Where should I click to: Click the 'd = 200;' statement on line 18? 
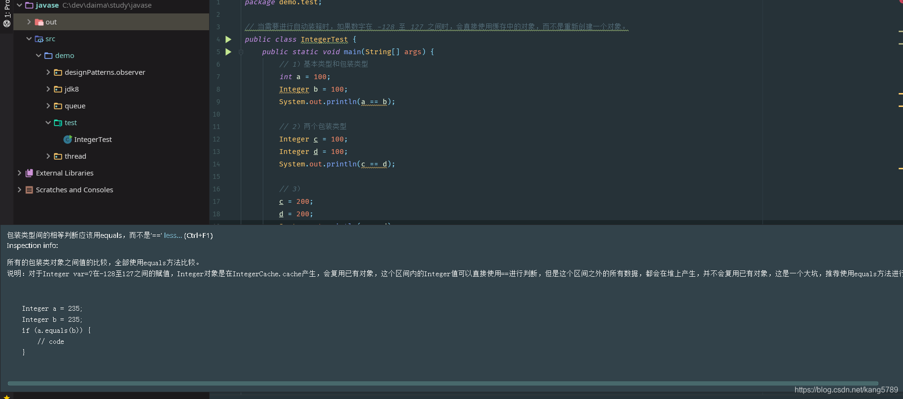pos(296,214)
